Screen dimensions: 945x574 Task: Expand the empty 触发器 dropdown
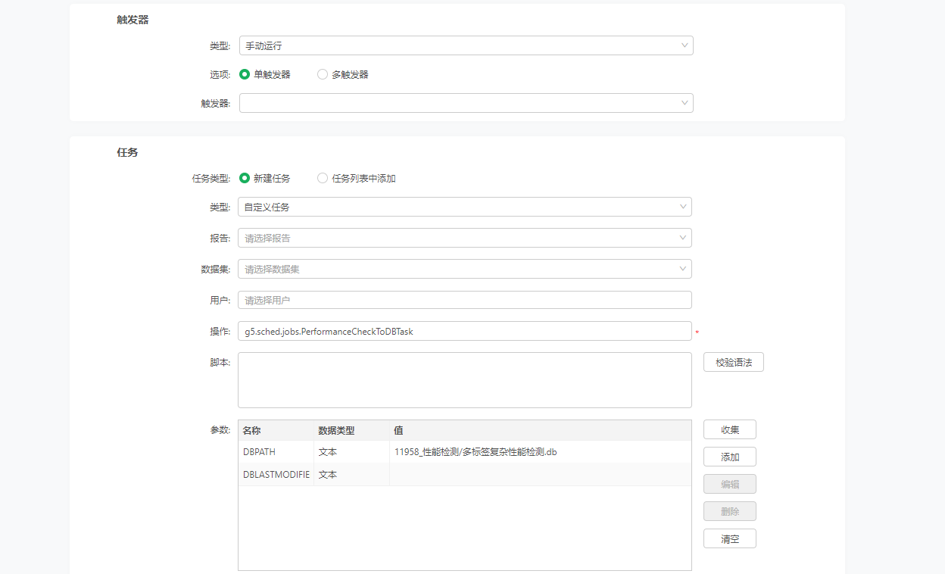(466, 103)
